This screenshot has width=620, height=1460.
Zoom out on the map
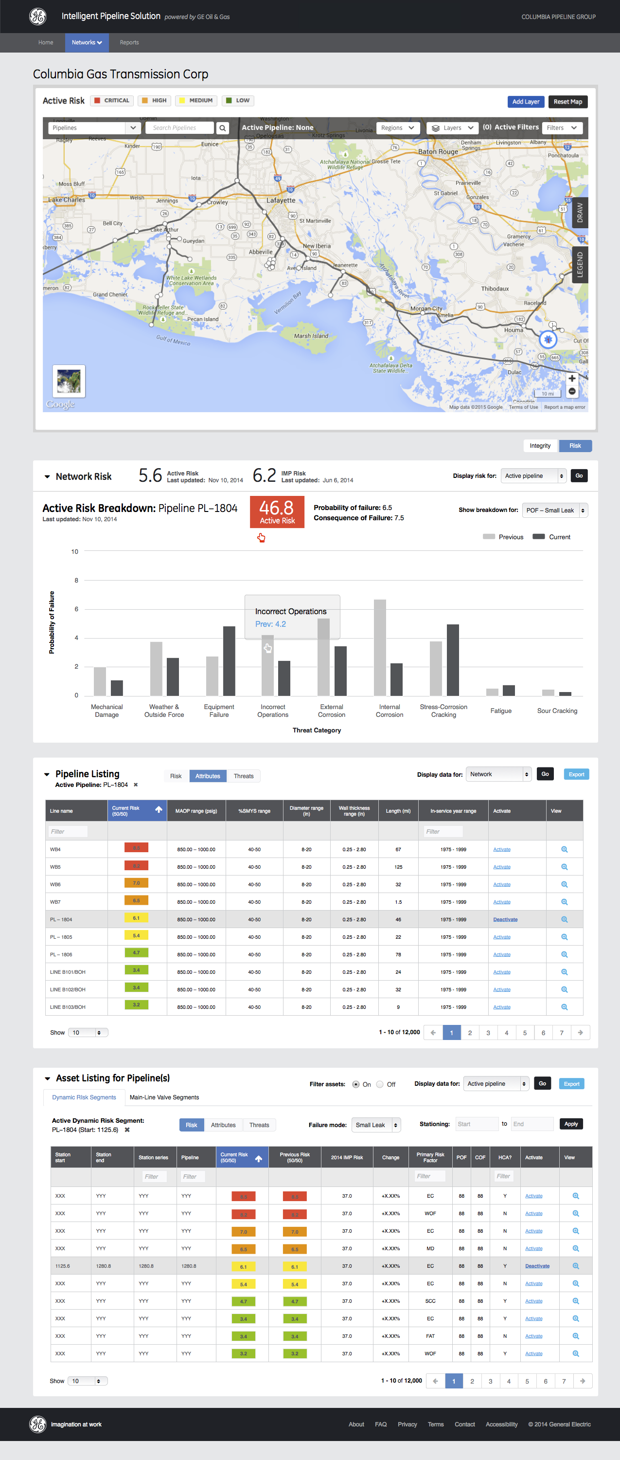coord(572,392)
